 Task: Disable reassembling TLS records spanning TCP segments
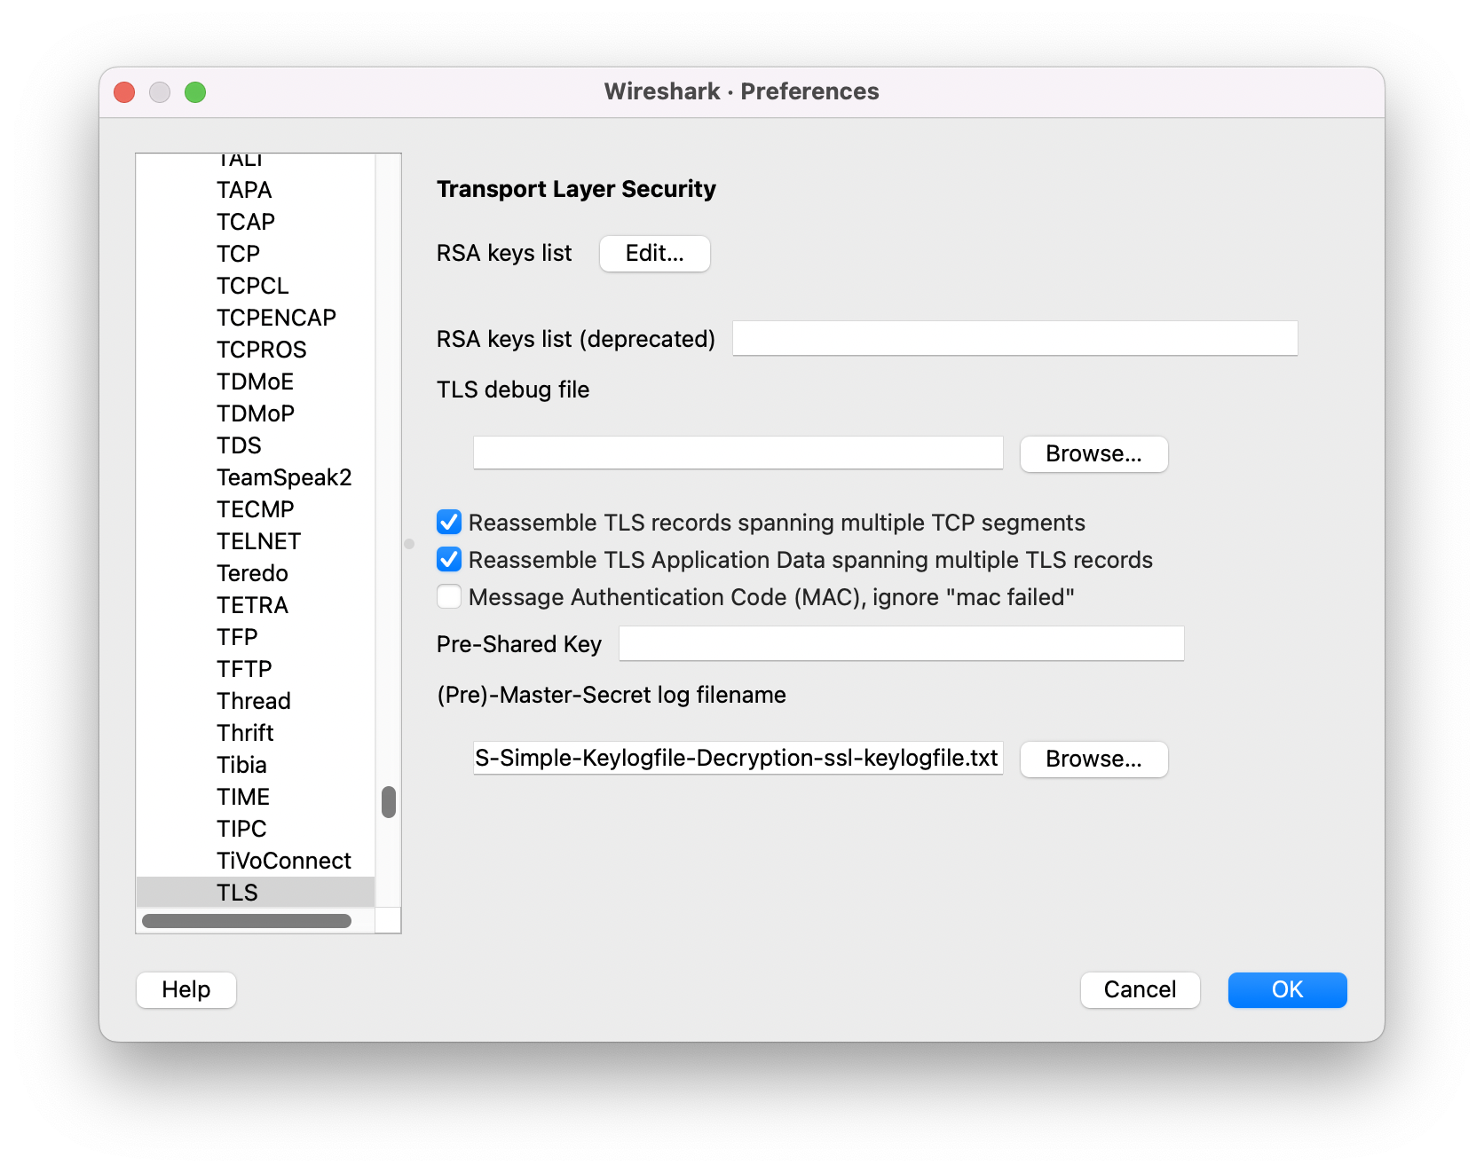tap(449, 523)
